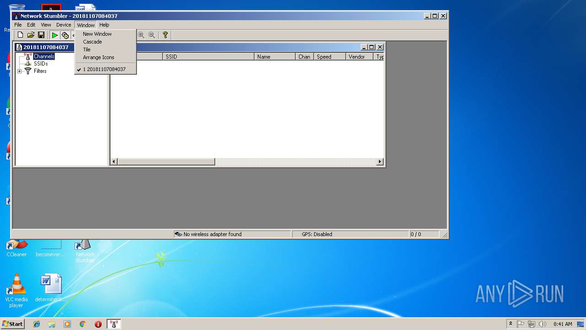Viewport: 586px width, 330px height.
Task: Open the VLC media player desktop shortcut
Action: pyautogui.click(x=16, y=291)
